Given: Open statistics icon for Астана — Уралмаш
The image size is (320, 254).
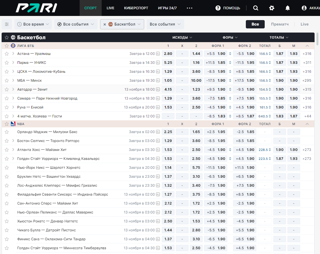Looking at the screenshot, I should [158, 54].
